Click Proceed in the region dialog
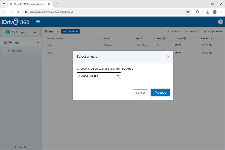The image size is (225, 150). pyautogui.click(x=160, y=93)
